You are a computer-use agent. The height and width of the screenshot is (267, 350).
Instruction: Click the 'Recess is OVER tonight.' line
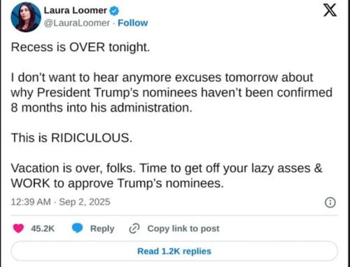[80, 48]
